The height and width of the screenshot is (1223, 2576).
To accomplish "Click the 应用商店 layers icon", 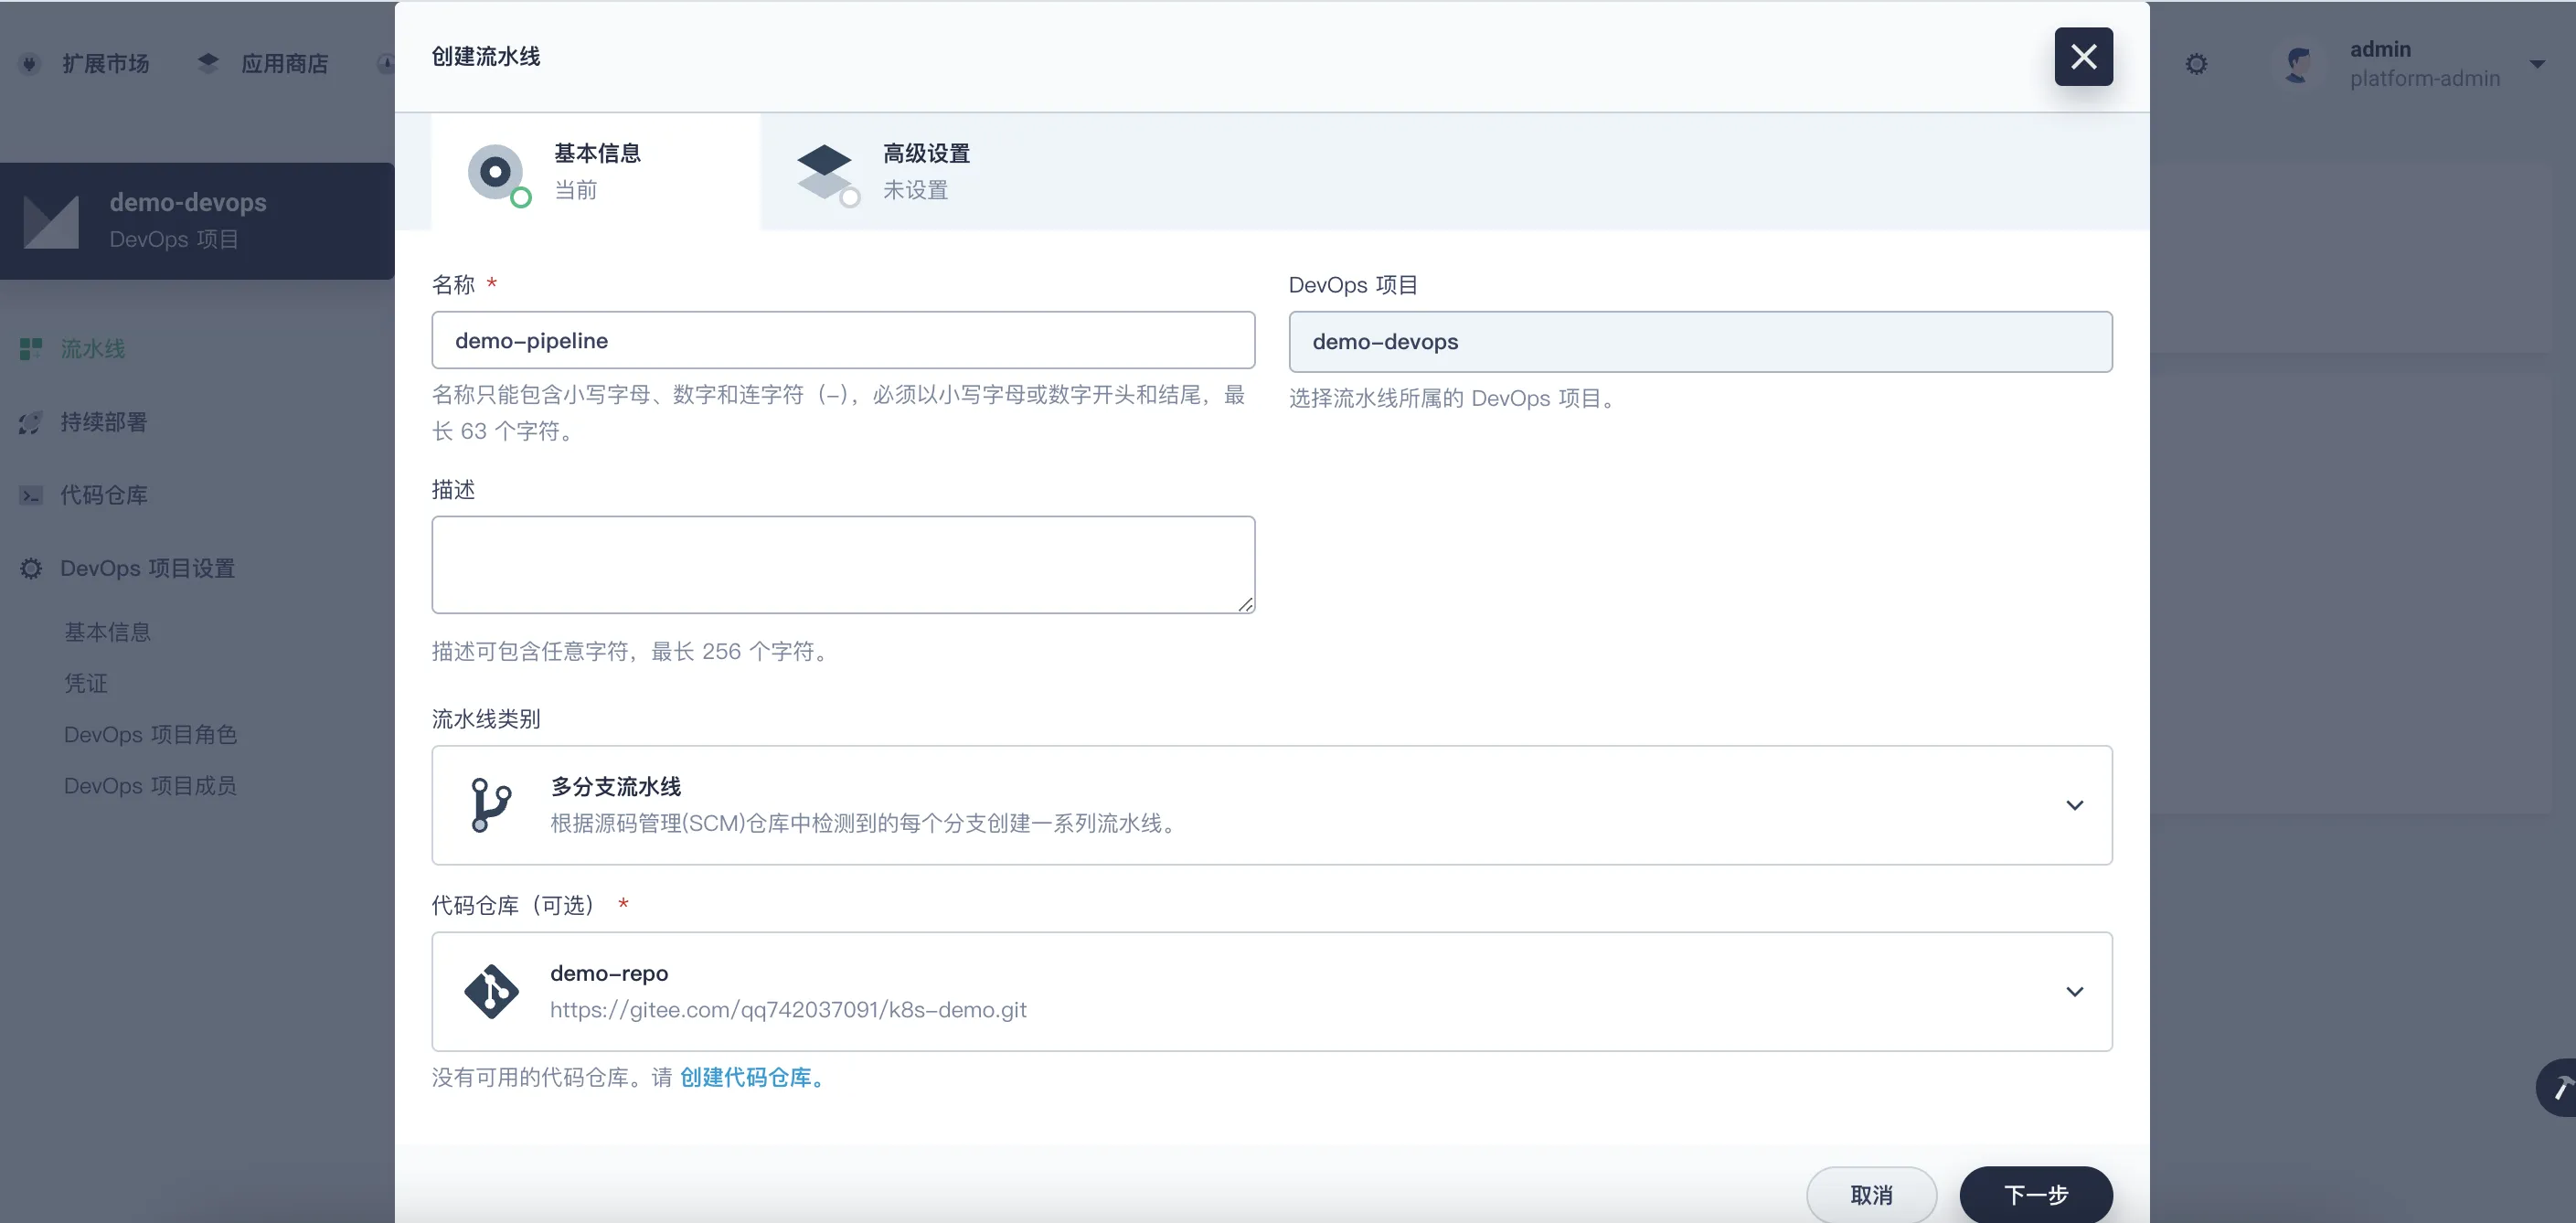I will pos(208,64).
